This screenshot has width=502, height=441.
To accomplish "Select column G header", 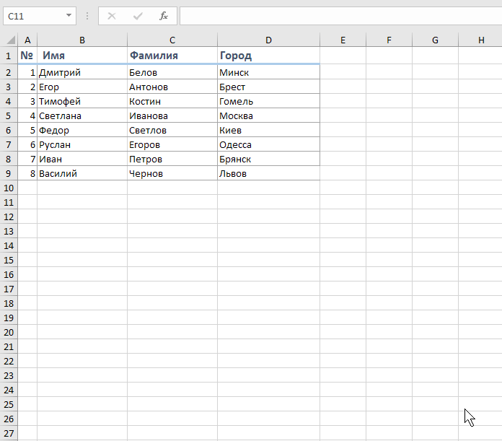I will coord(435,40).
